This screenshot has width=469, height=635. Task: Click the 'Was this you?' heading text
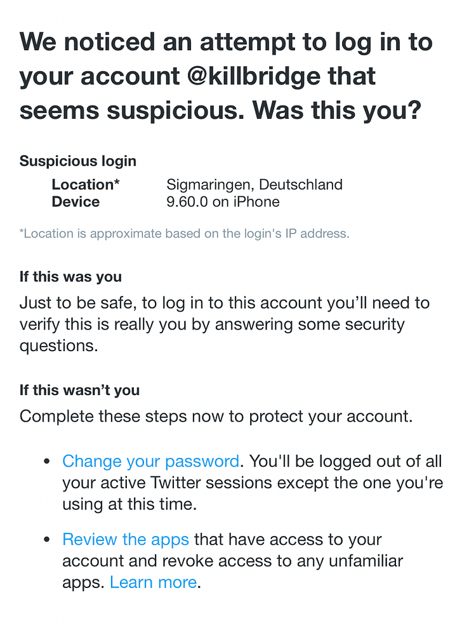pyautogui.click(x=336, y=110)
